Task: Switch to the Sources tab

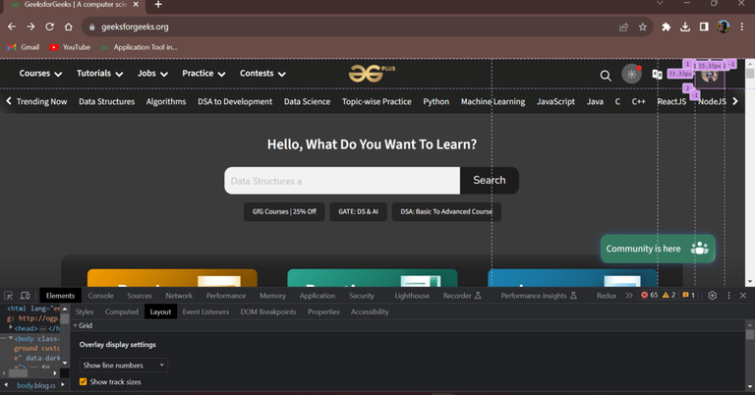Action: [x=140, y=296]
